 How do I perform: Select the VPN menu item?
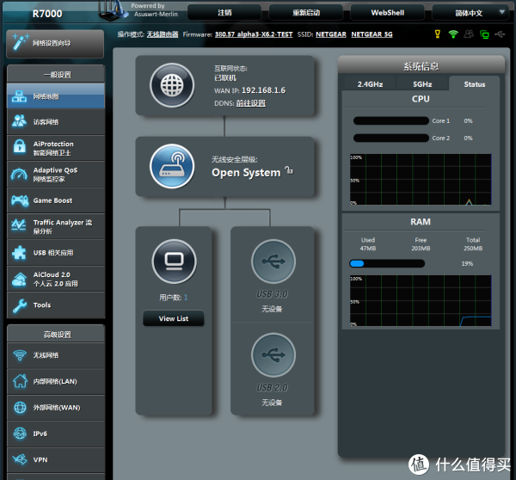[x=56, y=459]
